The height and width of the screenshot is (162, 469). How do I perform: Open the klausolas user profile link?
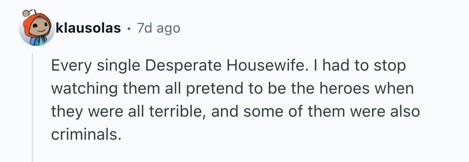[x=88, y=28]
